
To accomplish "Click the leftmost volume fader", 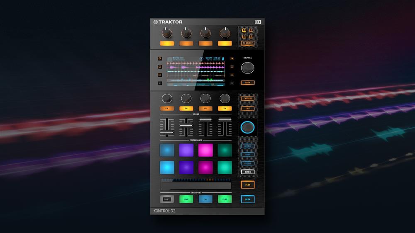I will [x=167, y=127].
